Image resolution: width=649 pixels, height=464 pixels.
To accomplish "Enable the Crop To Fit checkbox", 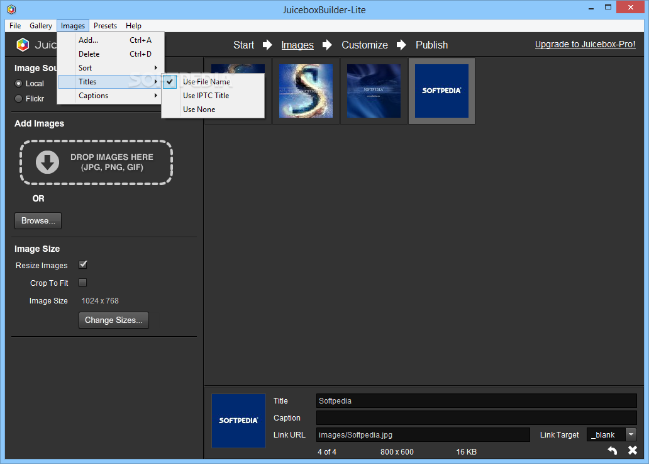I will point(83,283).
